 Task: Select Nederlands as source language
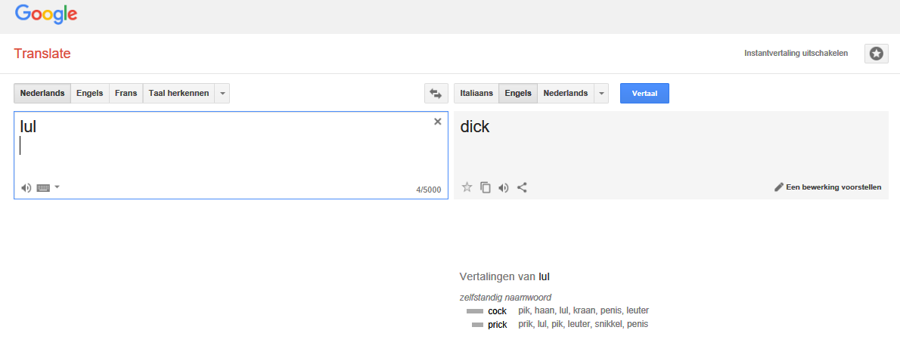(x=42, y=94)
